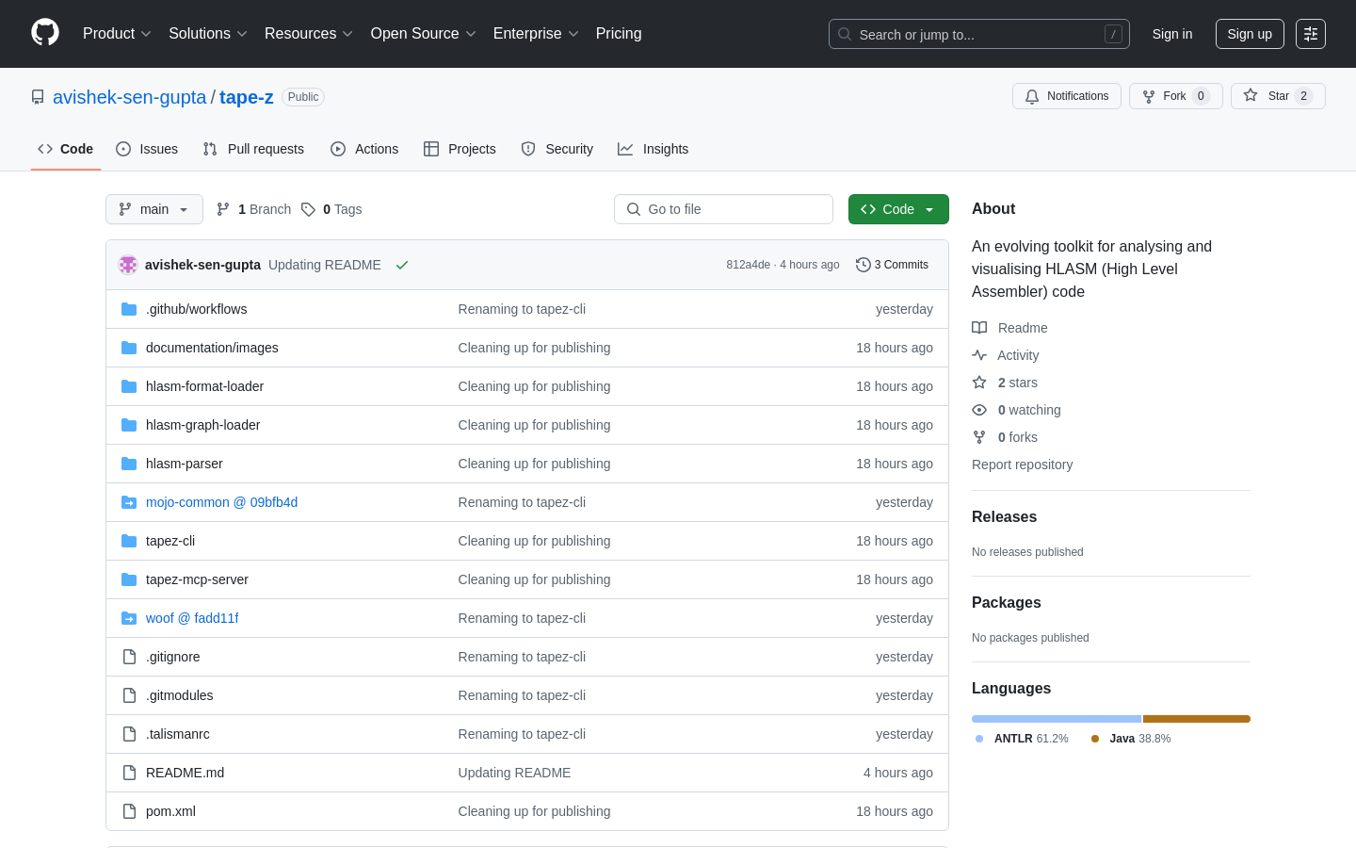Click the avishek-sen-gupta avatar in commit row
The width and height of the screenshot is (1356, 848).
128,265
